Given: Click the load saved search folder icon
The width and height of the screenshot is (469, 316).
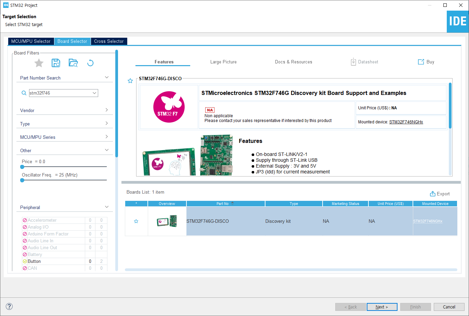Looking at the screenshot, I should 73,63.
